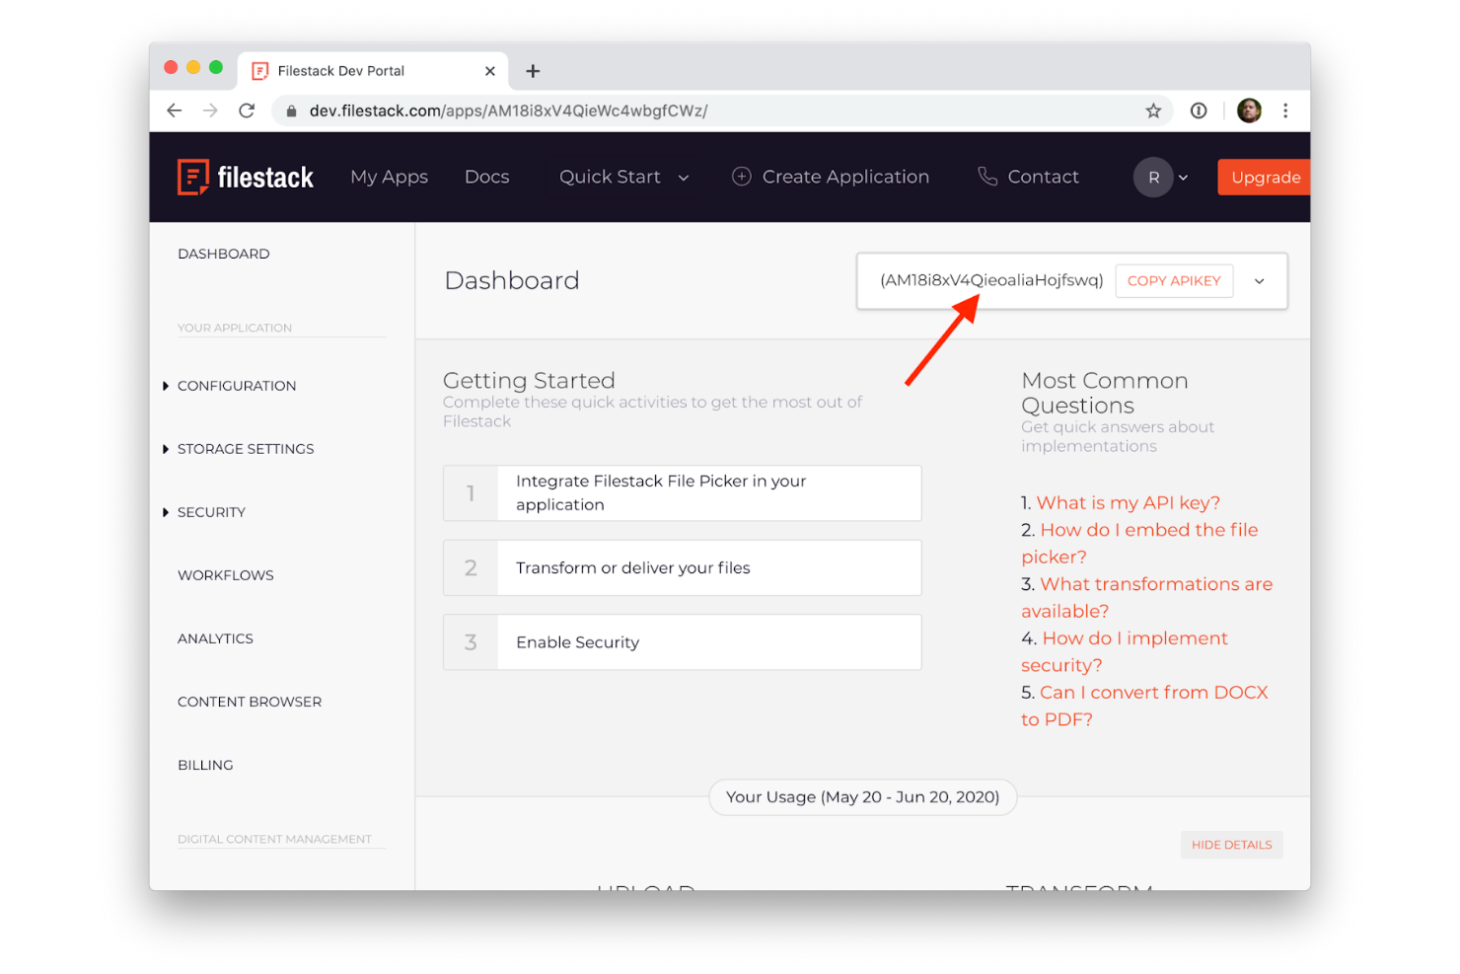Screen dimensions: 1460x974
Task: Expand the STORAGE SETTINGS triangle
Action: [x=166, y=449]
